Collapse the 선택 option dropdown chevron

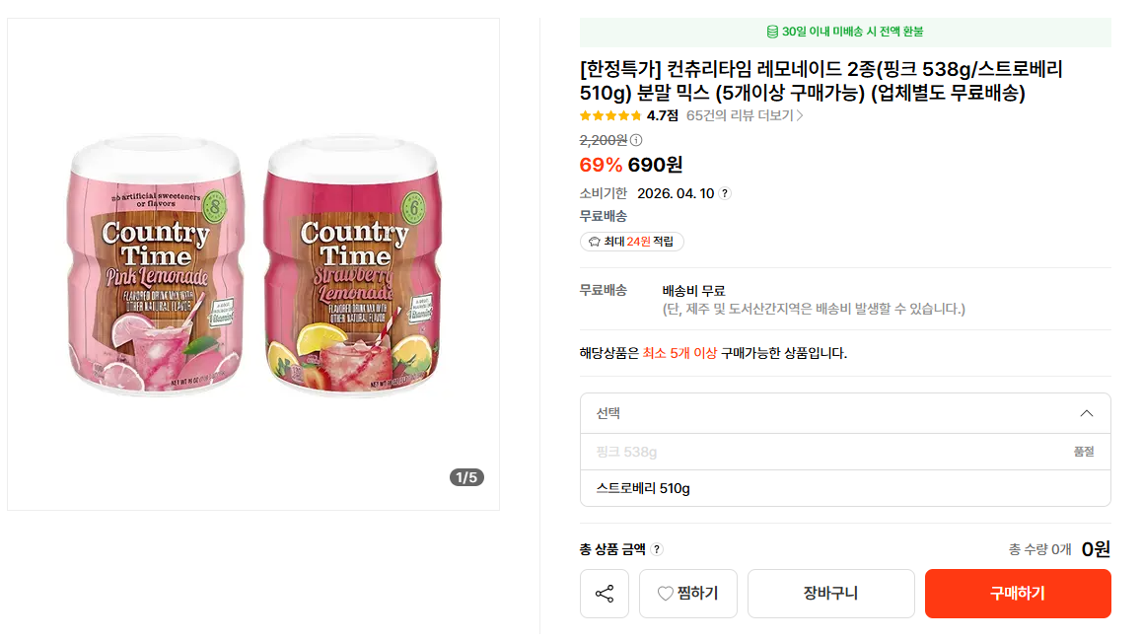pyautogui.click(x=1087, y=413)
